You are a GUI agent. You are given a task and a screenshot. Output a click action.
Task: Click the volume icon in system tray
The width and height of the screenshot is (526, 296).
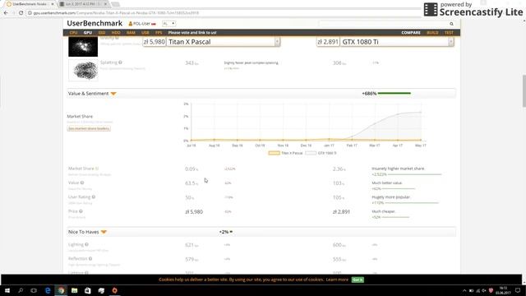[484, 290]
